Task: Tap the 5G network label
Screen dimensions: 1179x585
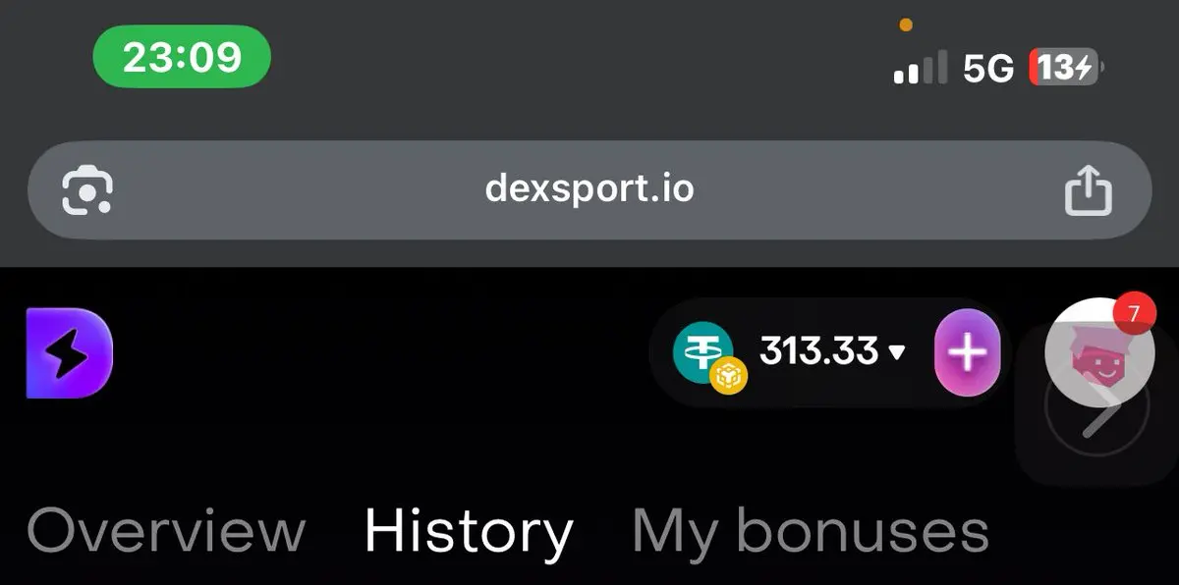Action: click(x=988, y=68)
